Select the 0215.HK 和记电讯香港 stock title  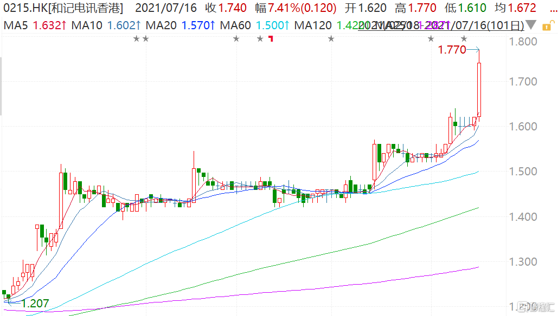point(62,8)
